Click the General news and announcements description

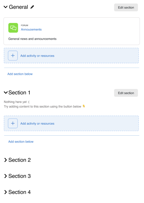pos(32,39)
